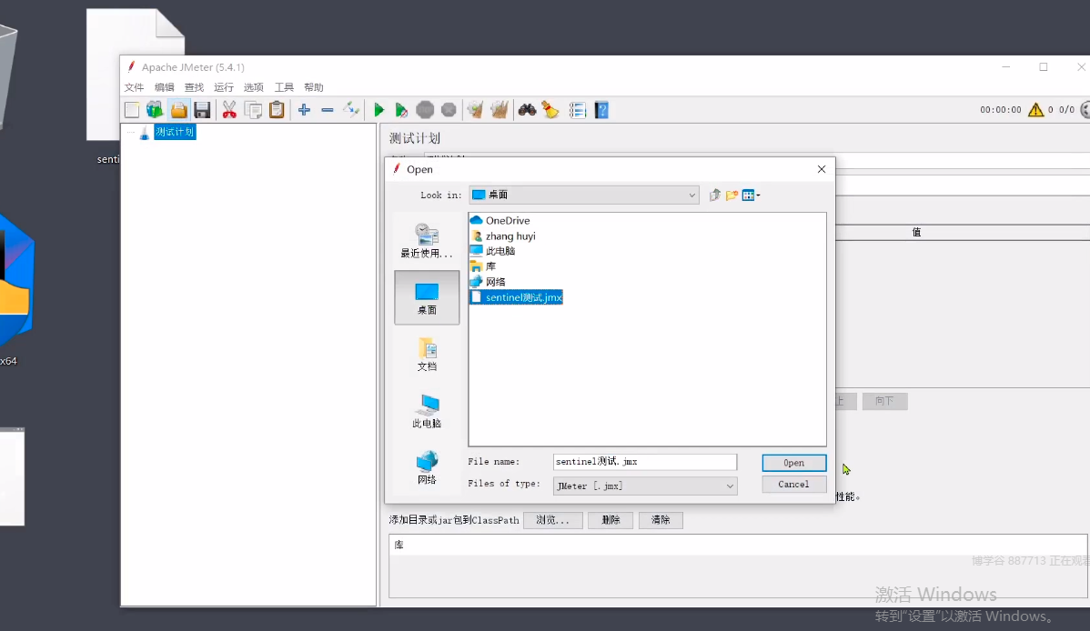The image size is (1090, 631).
Task: Open the Templates icon in JMeter toolbar
Action: point(155,110)
